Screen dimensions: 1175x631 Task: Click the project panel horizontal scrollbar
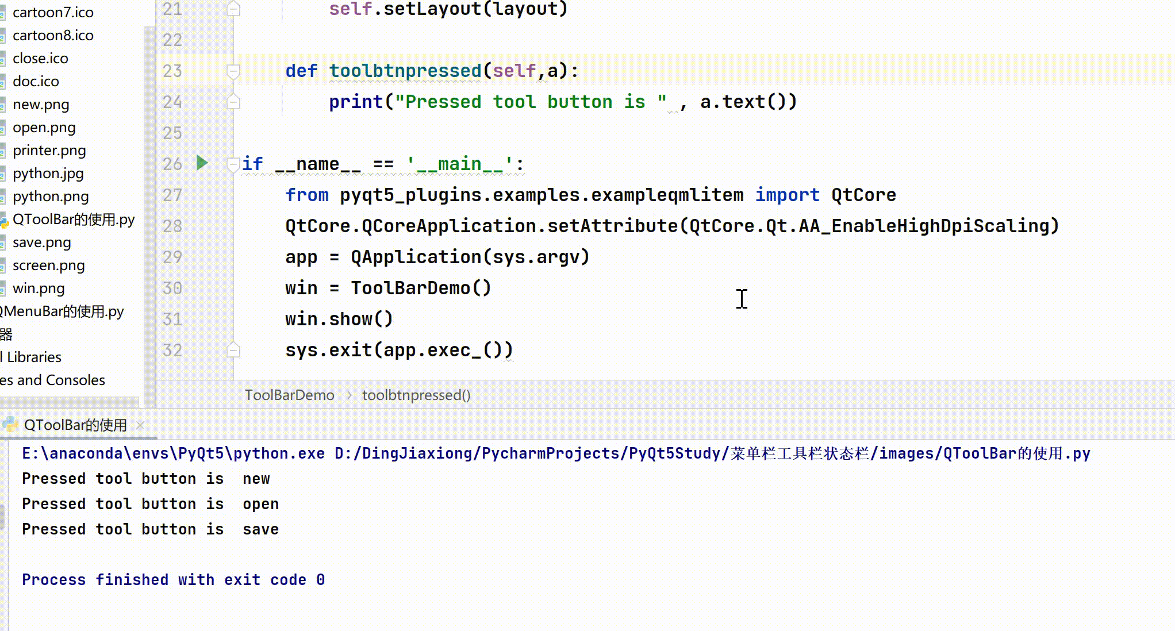click(x=69, y=402)
